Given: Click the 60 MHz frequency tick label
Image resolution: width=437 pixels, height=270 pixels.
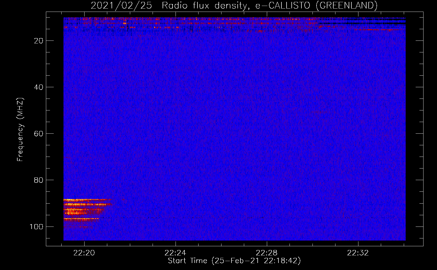Looking at the screenshot, I should coord(39,134).
